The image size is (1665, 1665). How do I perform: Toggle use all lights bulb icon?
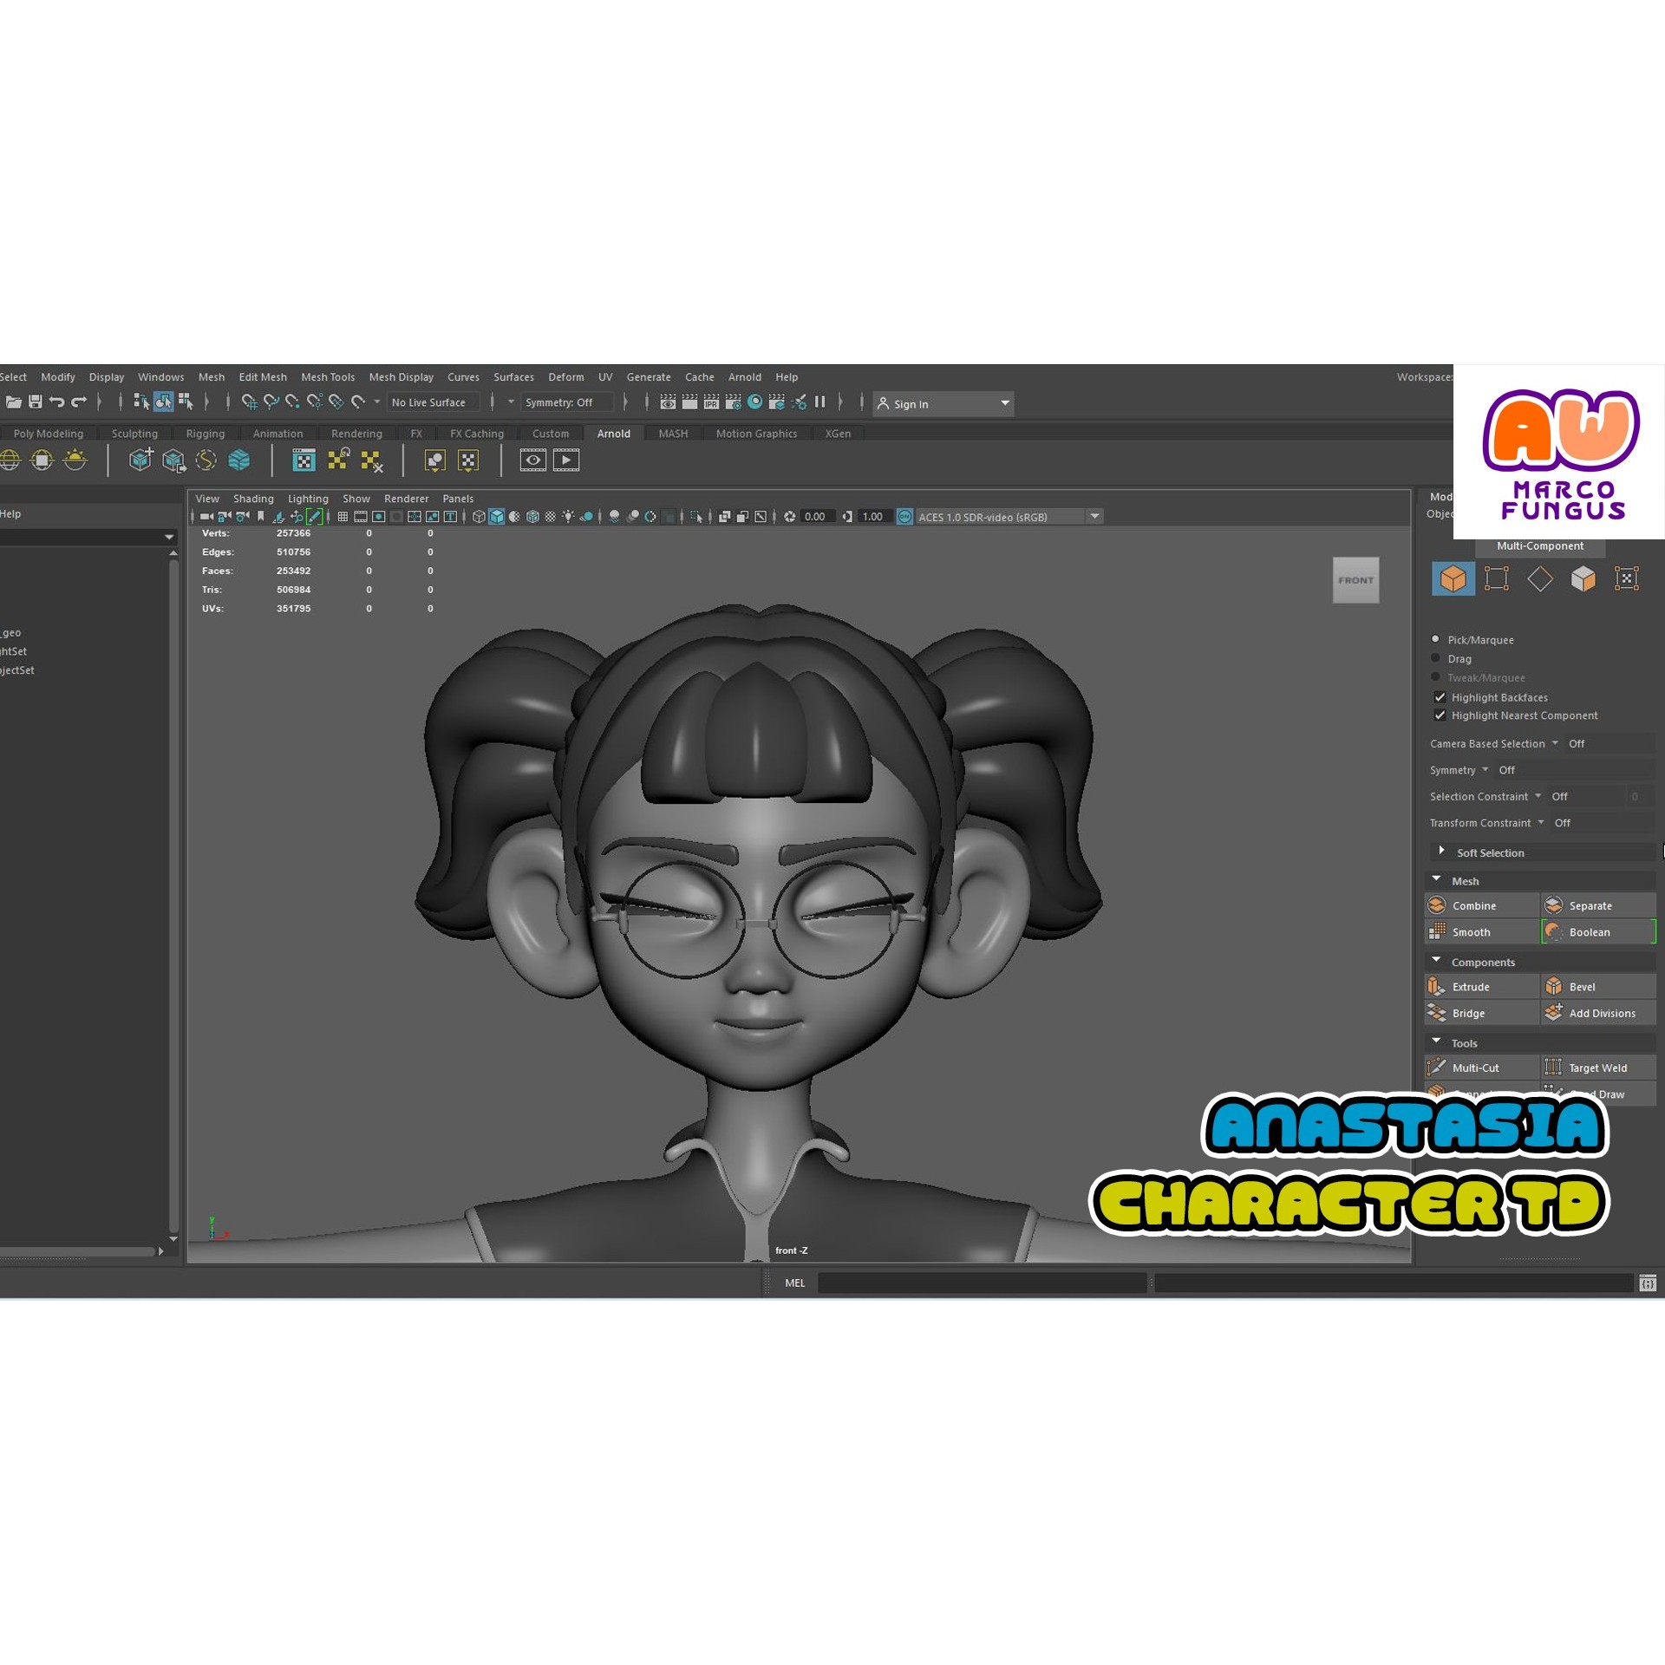(569, 517)
